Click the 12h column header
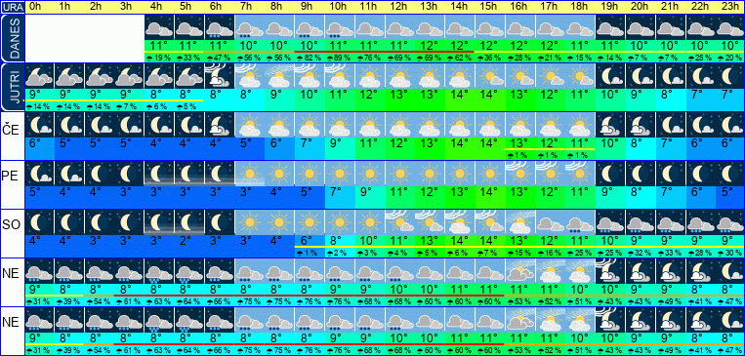The image size is (745, 356). [400, 7]
